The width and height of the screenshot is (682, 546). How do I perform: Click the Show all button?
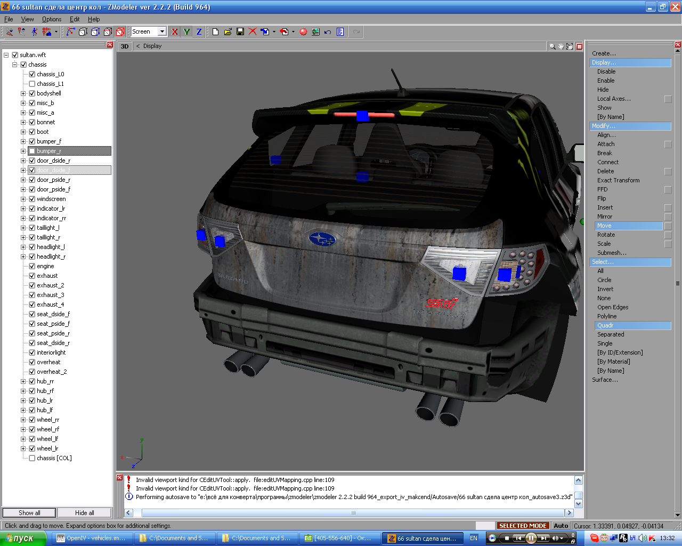[x=29, y=513]
